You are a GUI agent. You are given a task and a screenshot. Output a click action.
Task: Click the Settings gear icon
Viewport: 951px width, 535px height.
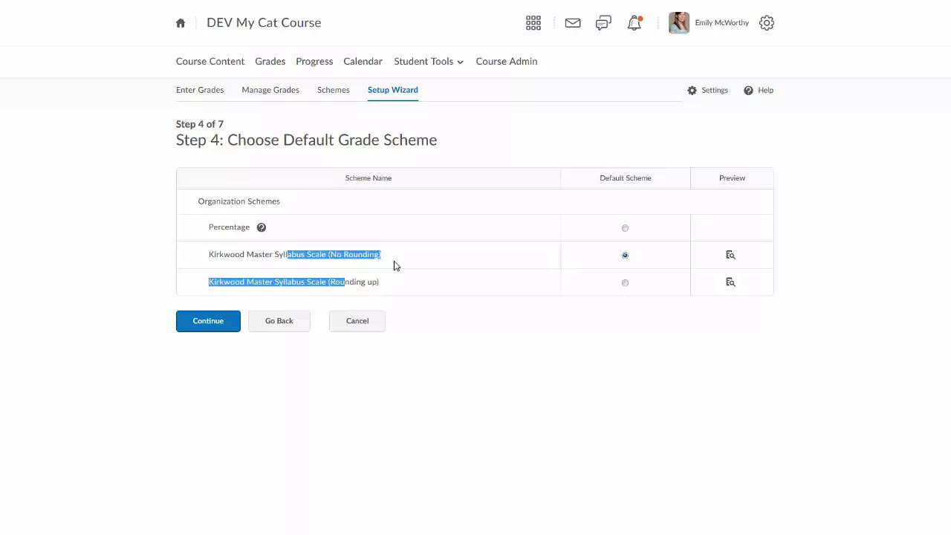pyautogui.click(x=692, y=91)
